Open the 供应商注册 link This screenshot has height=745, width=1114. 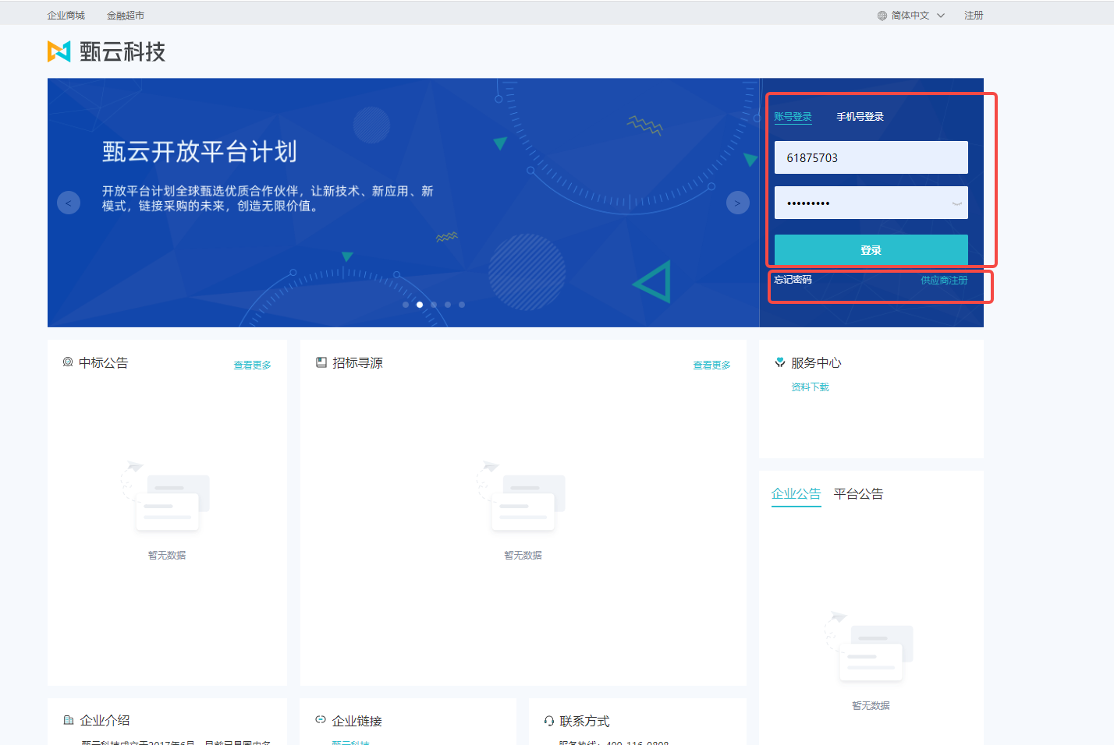[944, 281]
